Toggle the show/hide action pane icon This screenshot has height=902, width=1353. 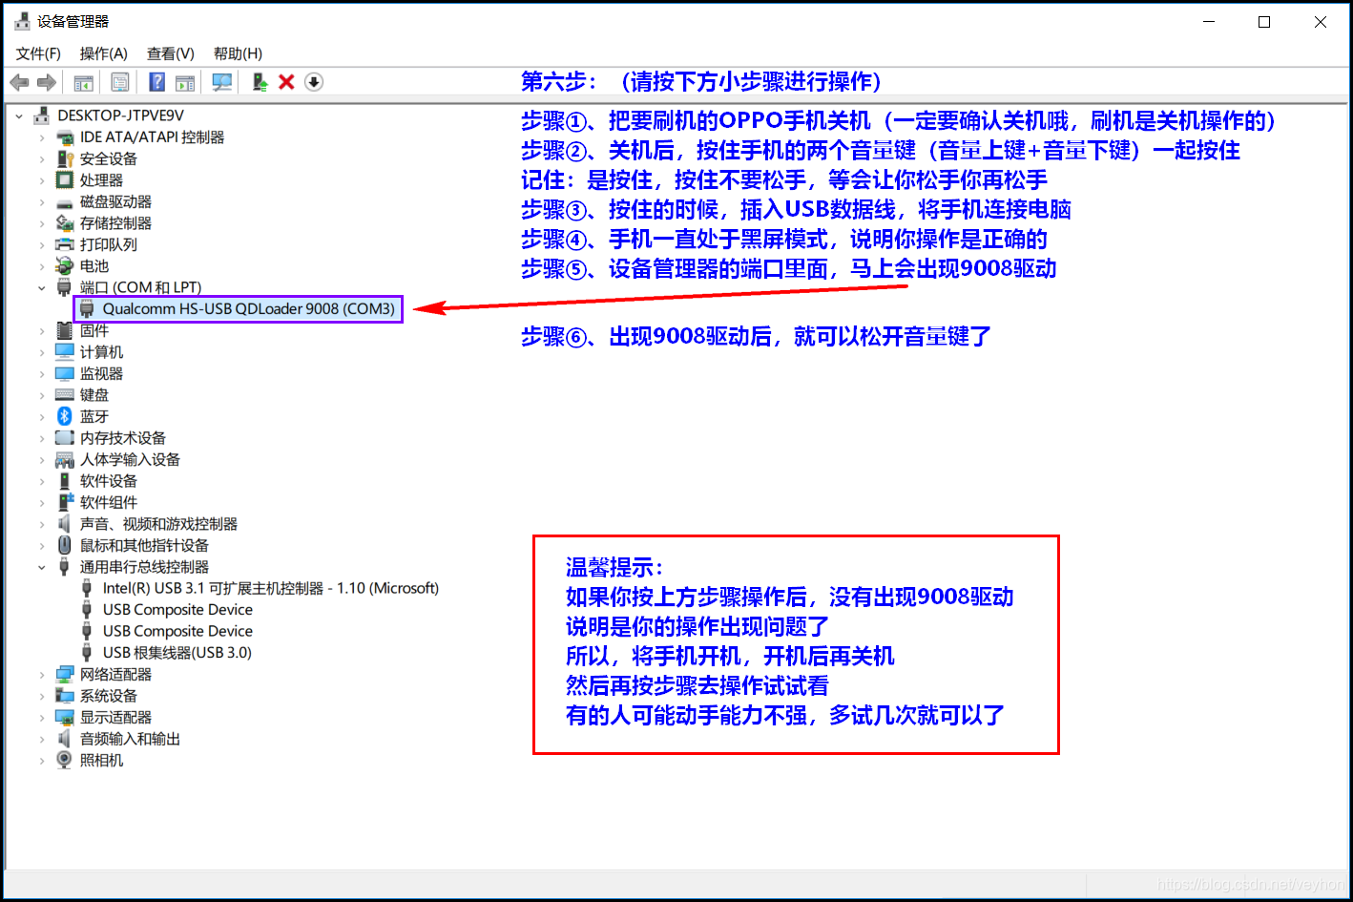tap(185, 82)
